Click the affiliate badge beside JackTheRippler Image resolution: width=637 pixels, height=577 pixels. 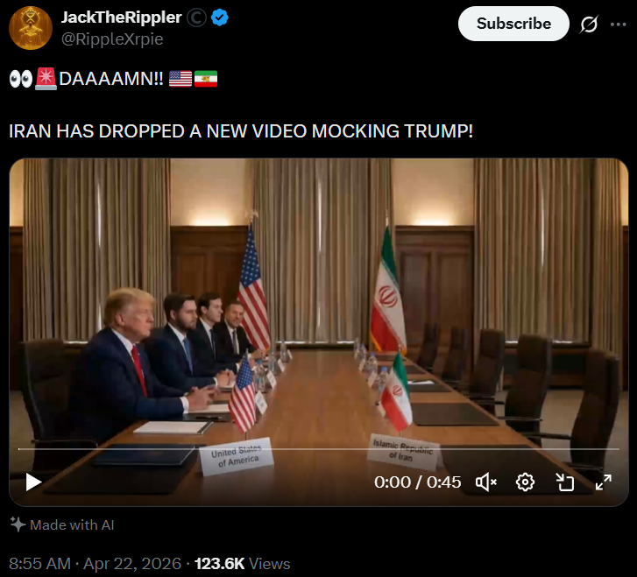(x=196, y=18)
